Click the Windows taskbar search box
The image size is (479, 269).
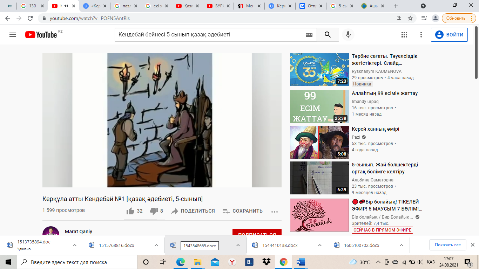point(77,262)
